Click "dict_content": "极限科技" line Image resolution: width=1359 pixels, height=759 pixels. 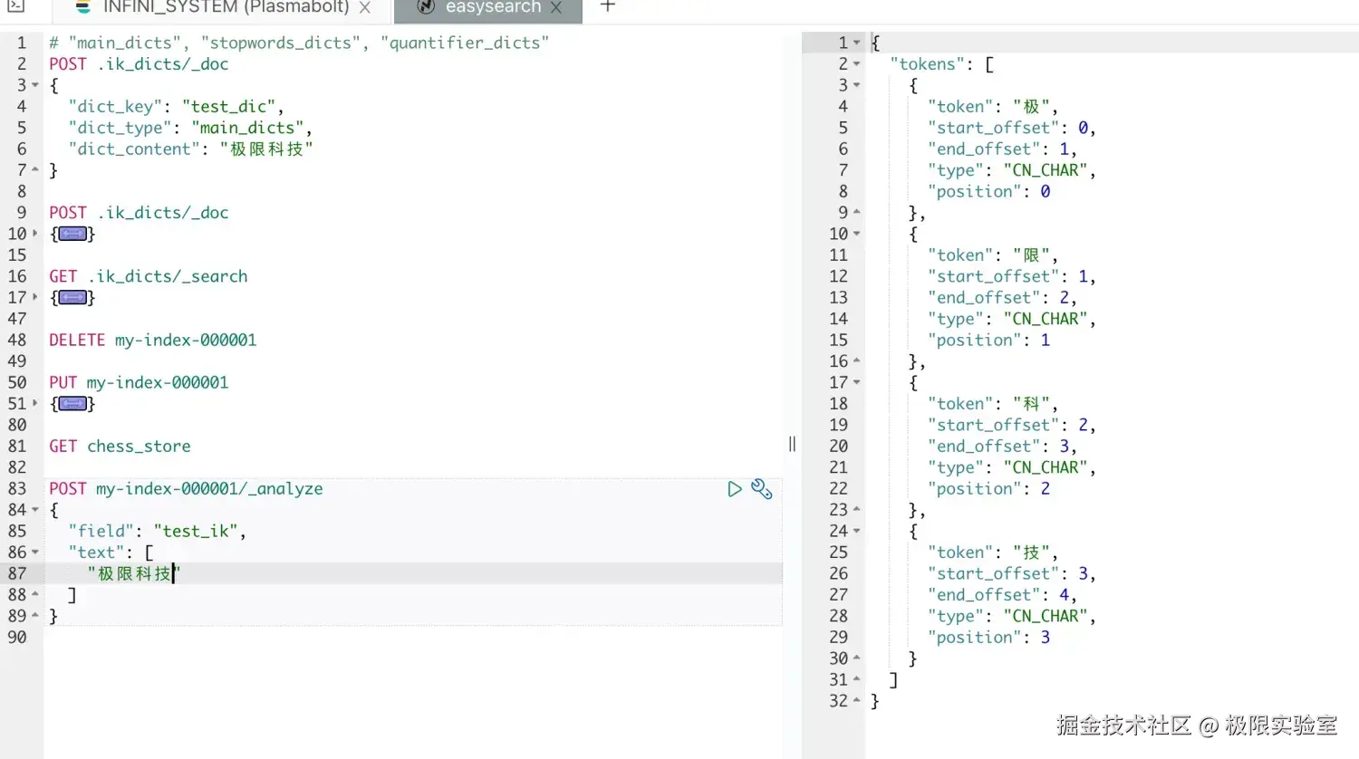pos(190,149)
